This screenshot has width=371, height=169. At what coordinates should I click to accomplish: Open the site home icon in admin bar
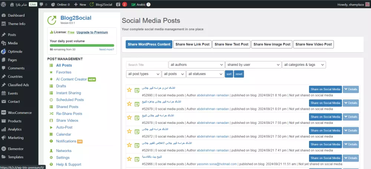click(x=12, y=4)
